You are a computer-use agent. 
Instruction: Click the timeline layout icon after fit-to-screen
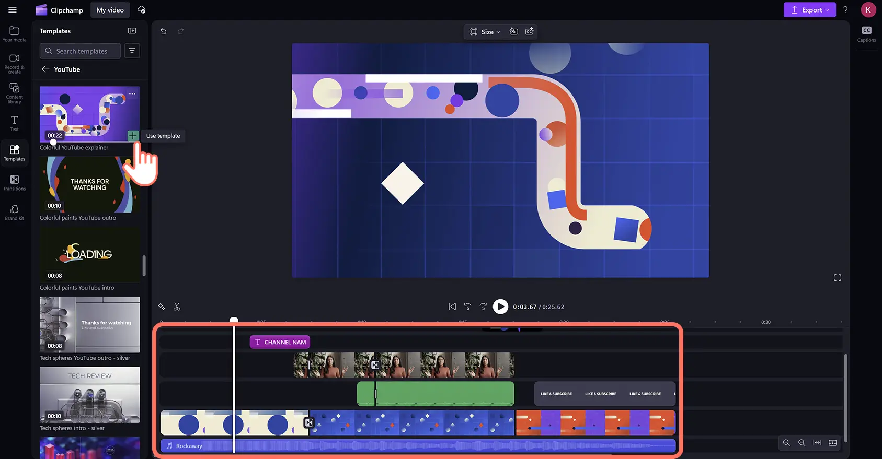[x=833, y=443]
